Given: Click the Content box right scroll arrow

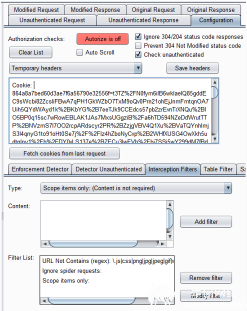Looking at the screenshot, I should coord(162,244).
